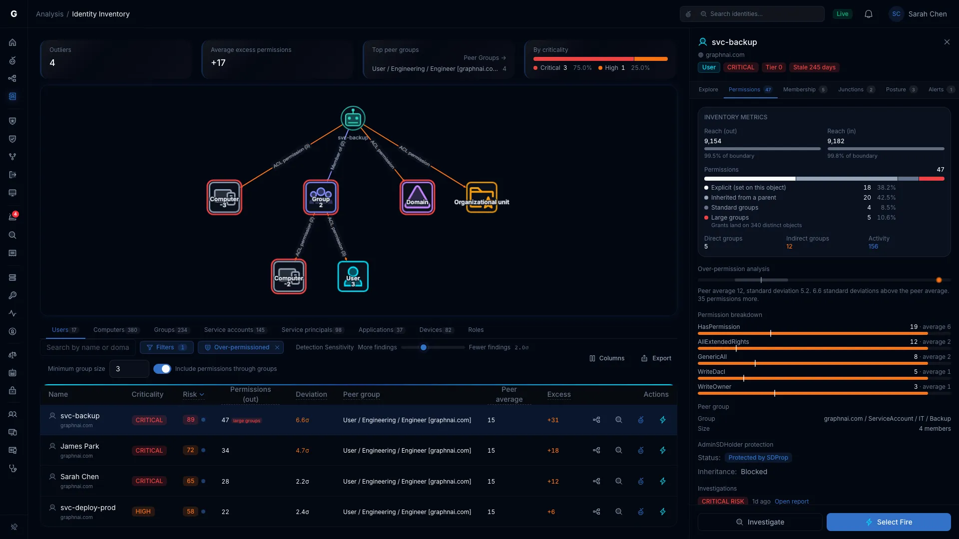Open Sarah Chen user menu
Image resolution: width=959 pixels, height=539 pixels.
pos(919,14)
